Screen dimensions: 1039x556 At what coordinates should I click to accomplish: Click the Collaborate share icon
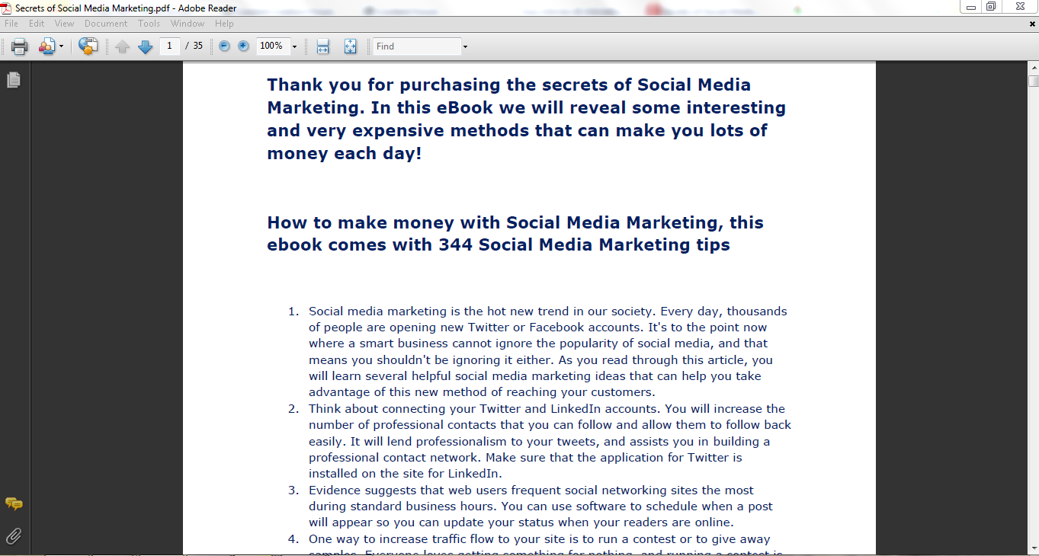(46, 46)
